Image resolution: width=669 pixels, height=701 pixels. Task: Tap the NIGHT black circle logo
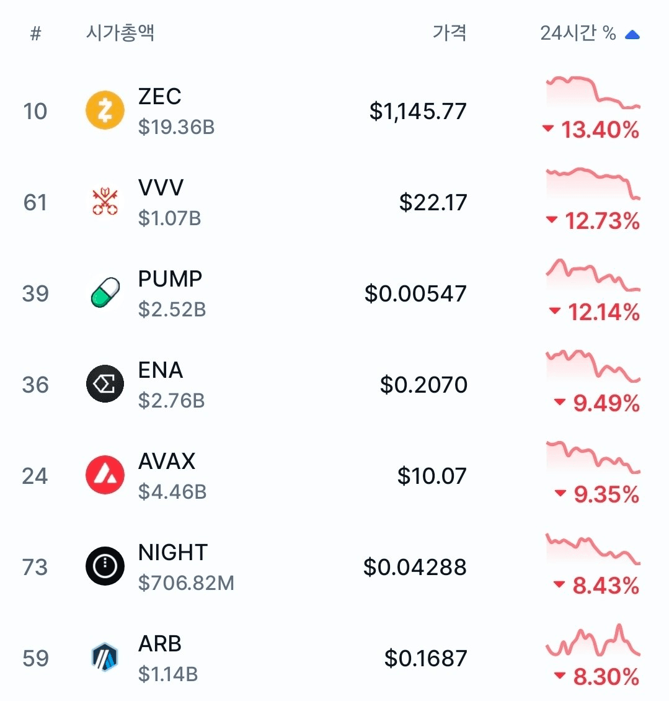tap(105, 566)
